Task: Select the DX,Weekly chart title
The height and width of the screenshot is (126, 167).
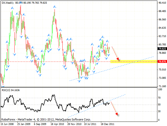Action: 8,3
